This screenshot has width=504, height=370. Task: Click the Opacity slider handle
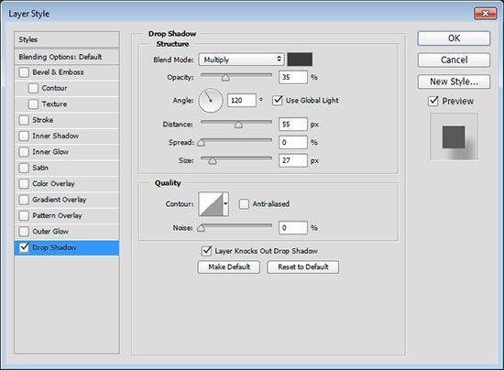tap(225, 78)
